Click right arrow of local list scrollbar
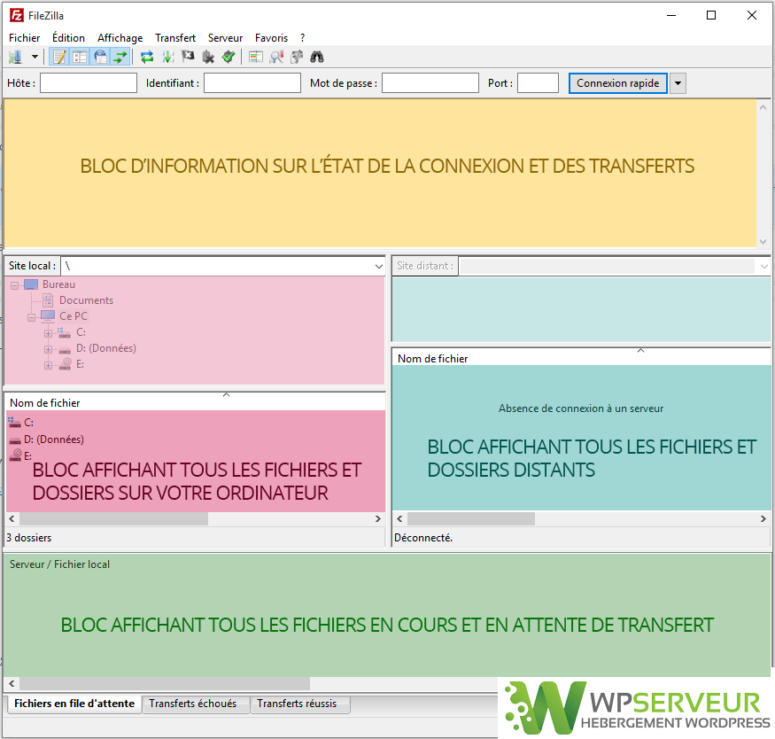 pos(378,518)
